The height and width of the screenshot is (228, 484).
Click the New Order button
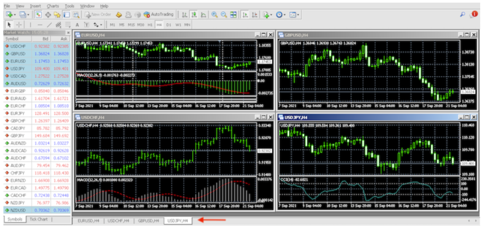click(x=98, y=15)
